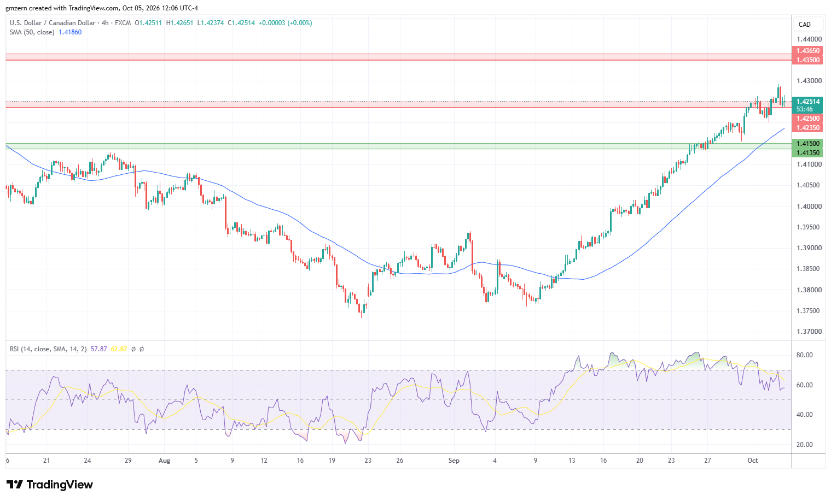Screen dimensions: 831x501
Task: Click the 1.38500 price axis tick
Action: pos(809,269)
